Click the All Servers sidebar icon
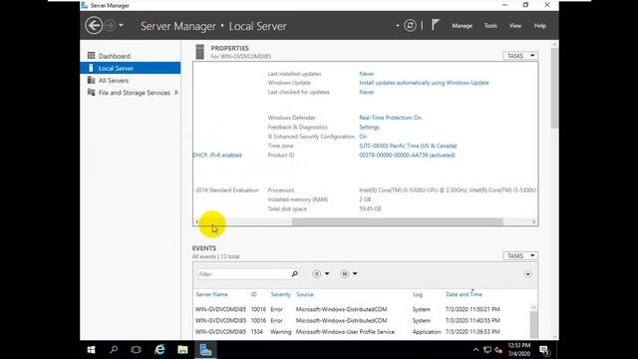This screenshot has height=359, width=638. 91,80
